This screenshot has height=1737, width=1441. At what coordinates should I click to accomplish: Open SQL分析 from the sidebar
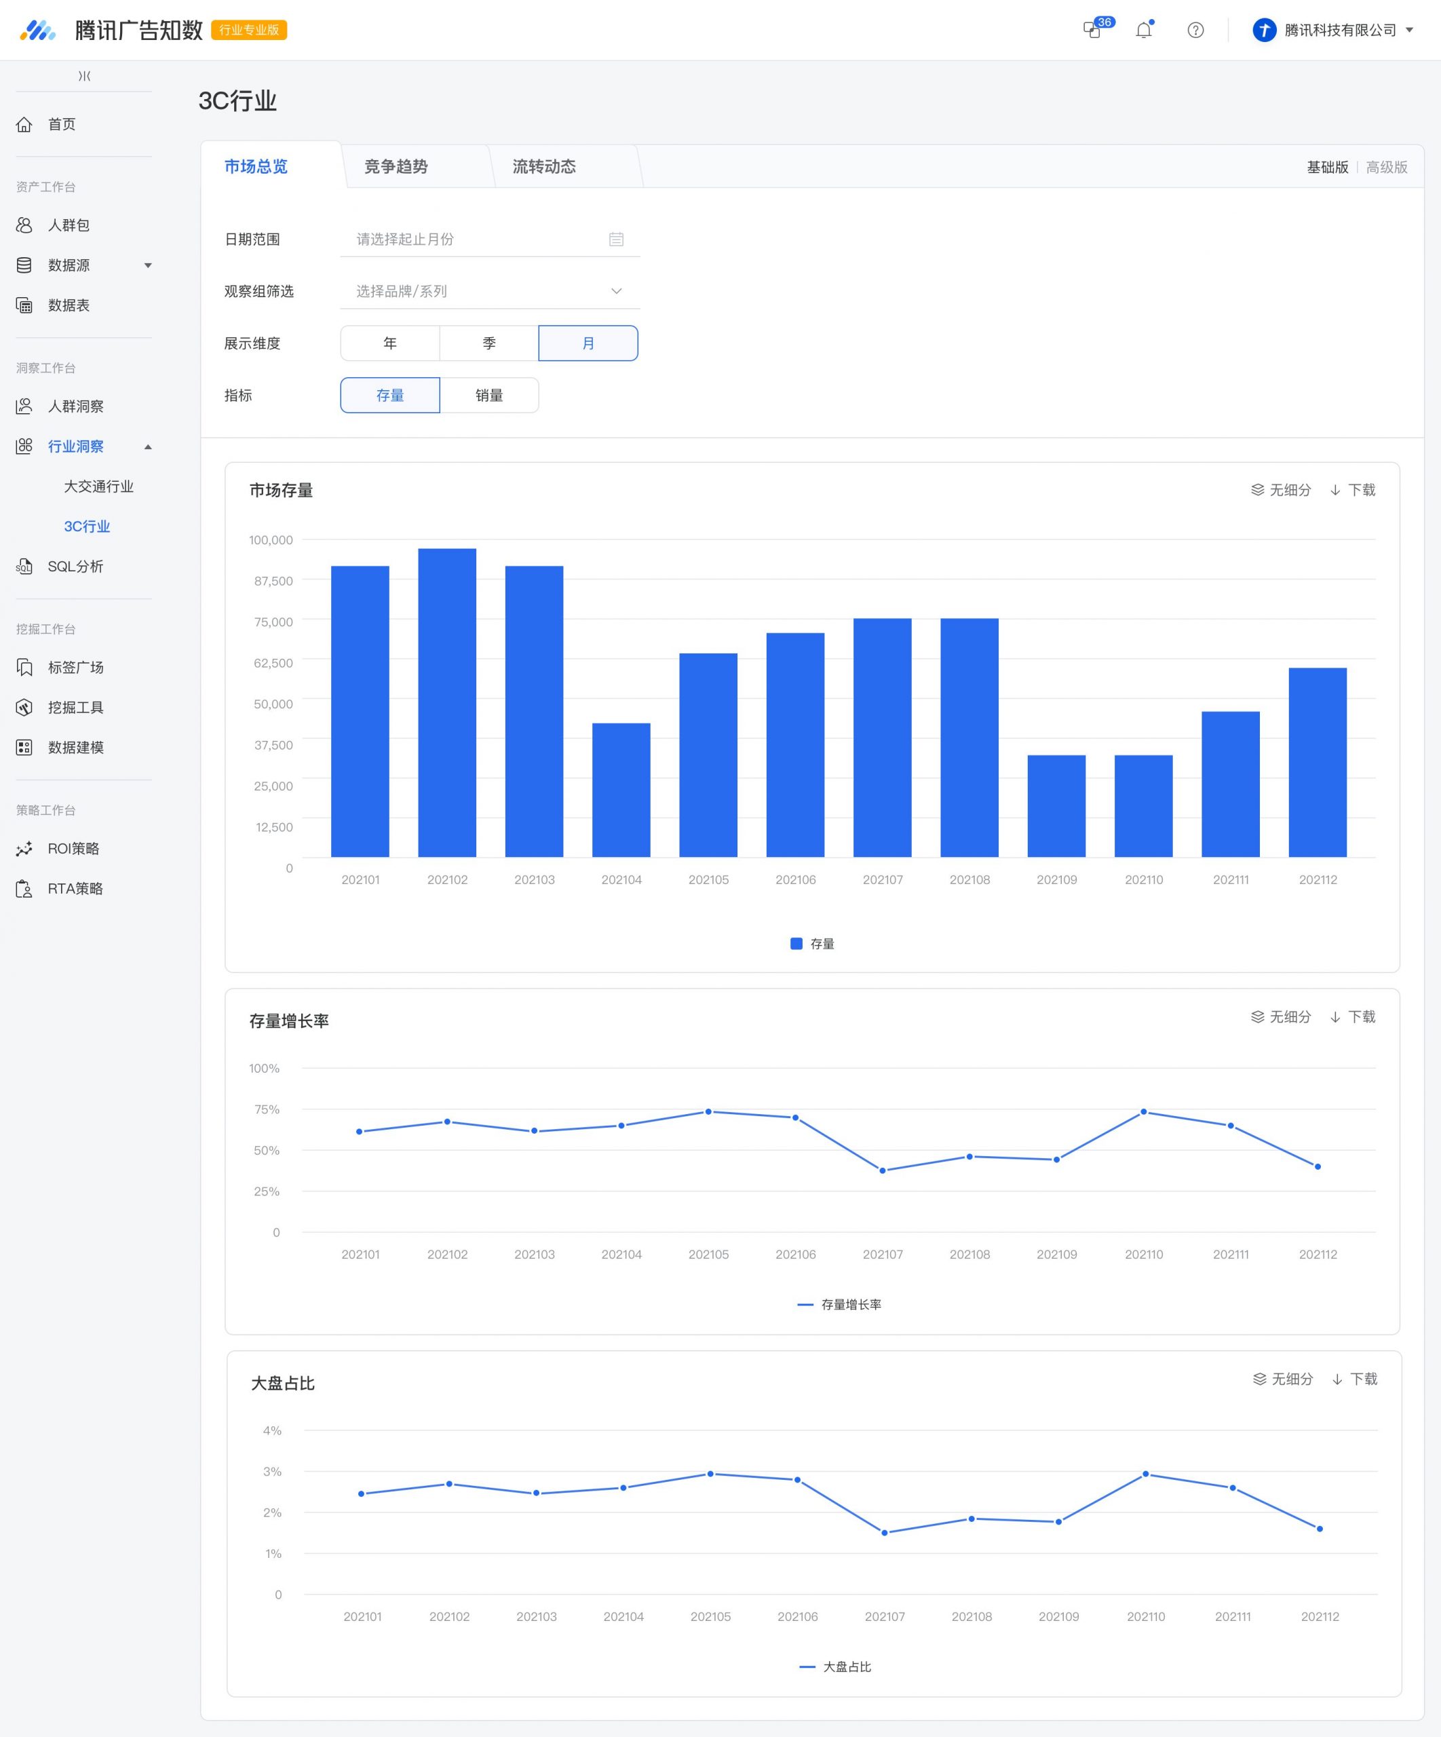coord(75,567)
